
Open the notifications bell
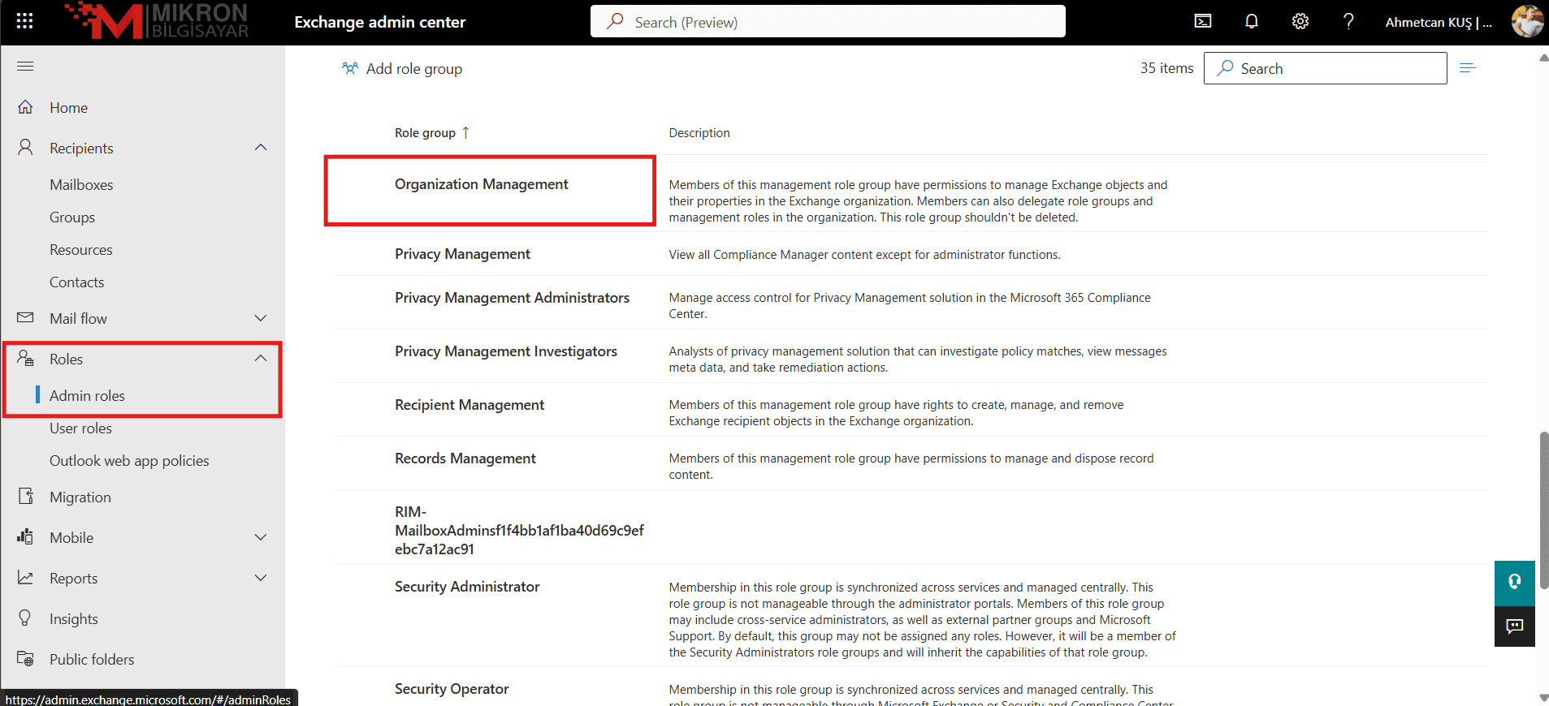1252,21
